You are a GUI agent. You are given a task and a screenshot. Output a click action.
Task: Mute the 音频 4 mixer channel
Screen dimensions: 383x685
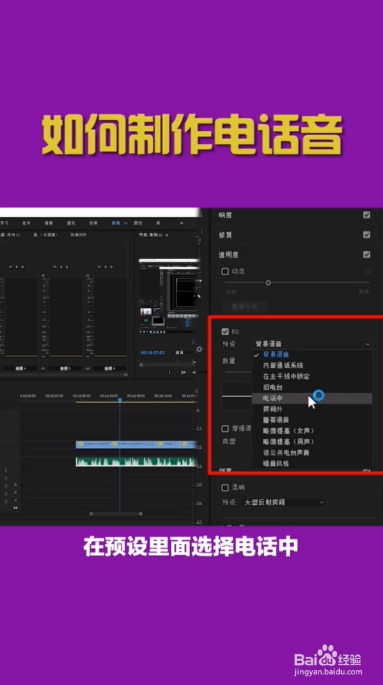point(10,267)
